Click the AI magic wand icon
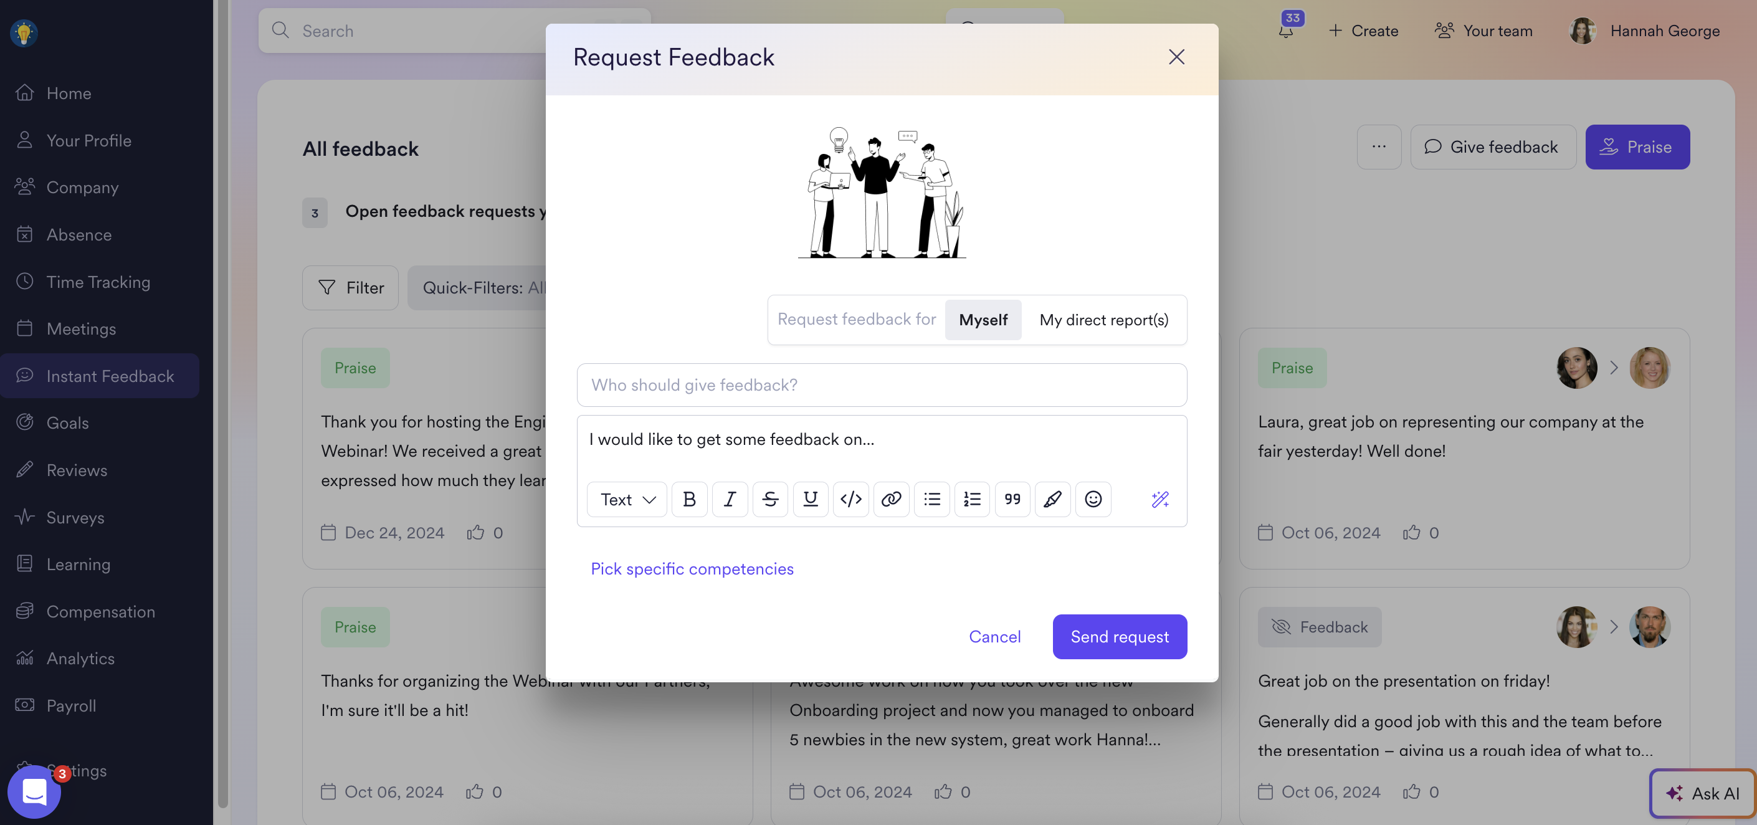 pos(1159,500)
